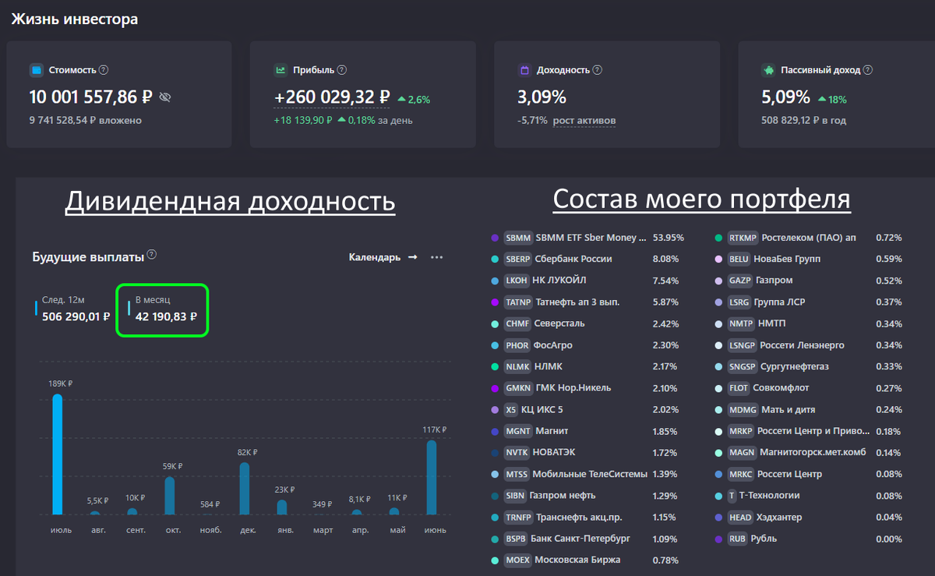The image size is (935, 576).
Task: Select the Мать и дитя holding name
Action: coord(789,409)
